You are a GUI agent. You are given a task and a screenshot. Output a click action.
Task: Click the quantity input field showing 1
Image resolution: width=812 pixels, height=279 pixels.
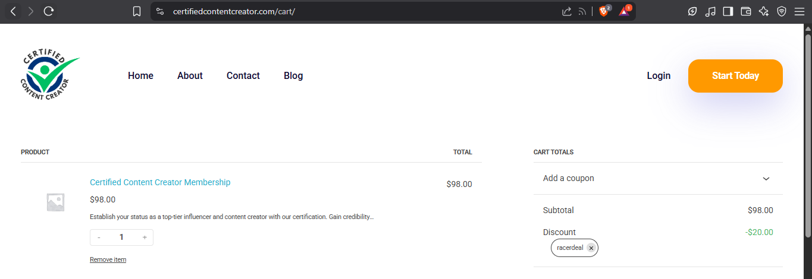pos(121,237)
